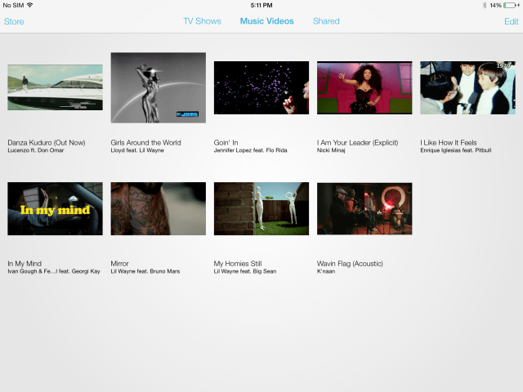Click the artist name 'K'naan'
Viewport: 523px width, 392px height.
coord(326,271)
